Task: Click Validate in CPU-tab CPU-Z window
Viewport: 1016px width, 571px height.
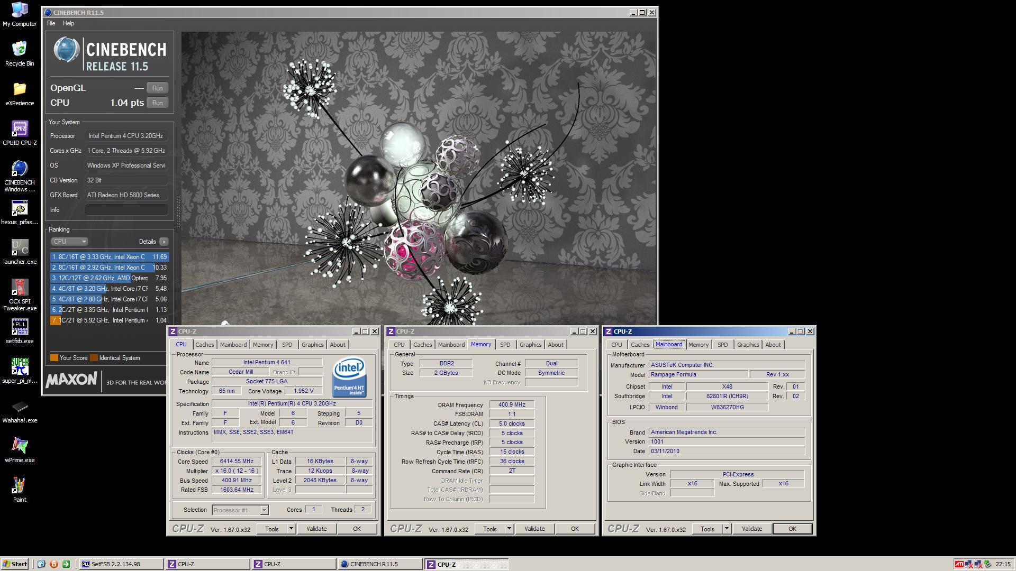Action: 316,529
